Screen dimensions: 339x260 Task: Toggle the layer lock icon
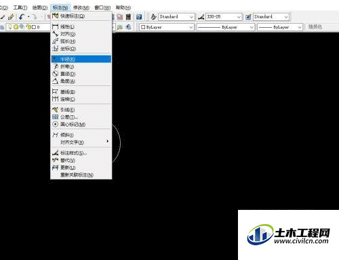point(28,27)
